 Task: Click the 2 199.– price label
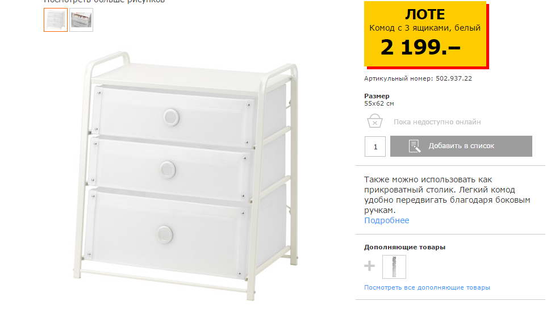(420, 47)
